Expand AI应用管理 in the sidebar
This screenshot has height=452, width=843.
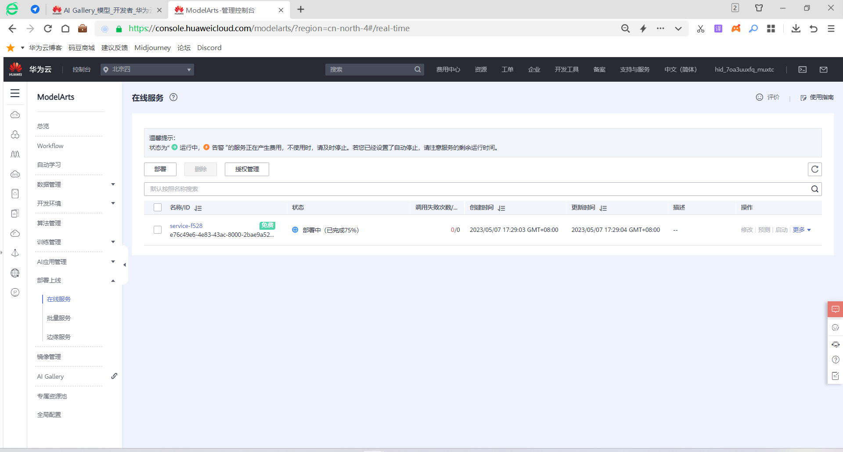click(113, 262)
